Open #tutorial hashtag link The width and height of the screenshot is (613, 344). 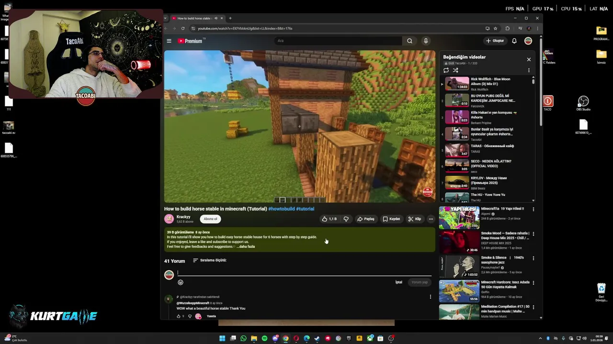(305, 209)
